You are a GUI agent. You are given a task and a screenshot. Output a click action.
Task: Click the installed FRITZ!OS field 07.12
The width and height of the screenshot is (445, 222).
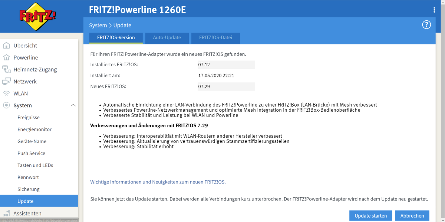point(226,65)
